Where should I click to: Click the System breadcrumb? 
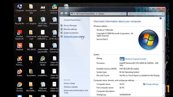pos(101,14)
